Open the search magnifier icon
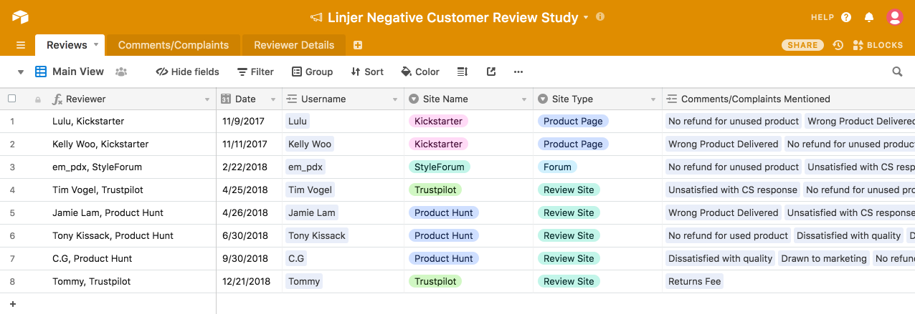Viewport: 915px width, 314px height. tap(897, 72)
